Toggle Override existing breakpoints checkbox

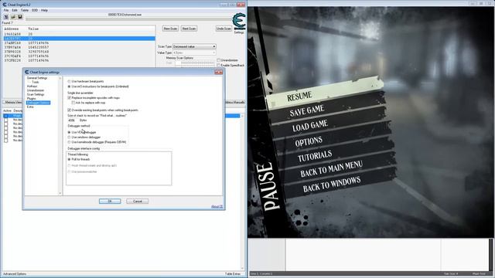pyautogui.click(x=69, y=110)
